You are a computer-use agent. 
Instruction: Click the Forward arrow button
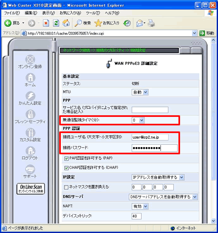pos(32,23)
